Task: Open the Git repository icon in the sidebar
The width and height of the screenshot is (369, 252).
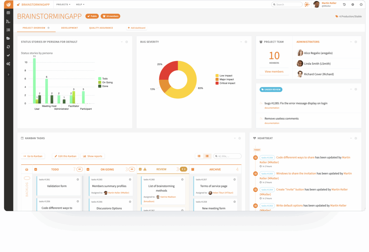Action: click(x=8, y=21)
